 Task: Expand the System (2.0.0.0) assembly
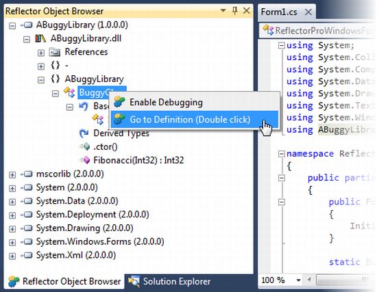click(12, 188)
